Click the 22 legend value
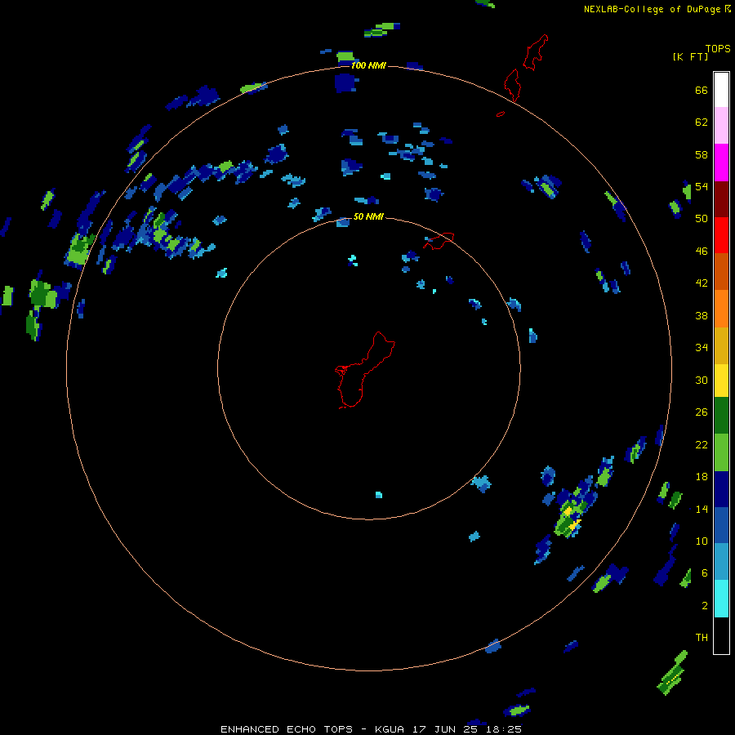Screen dimensions: 735x735 702,445
